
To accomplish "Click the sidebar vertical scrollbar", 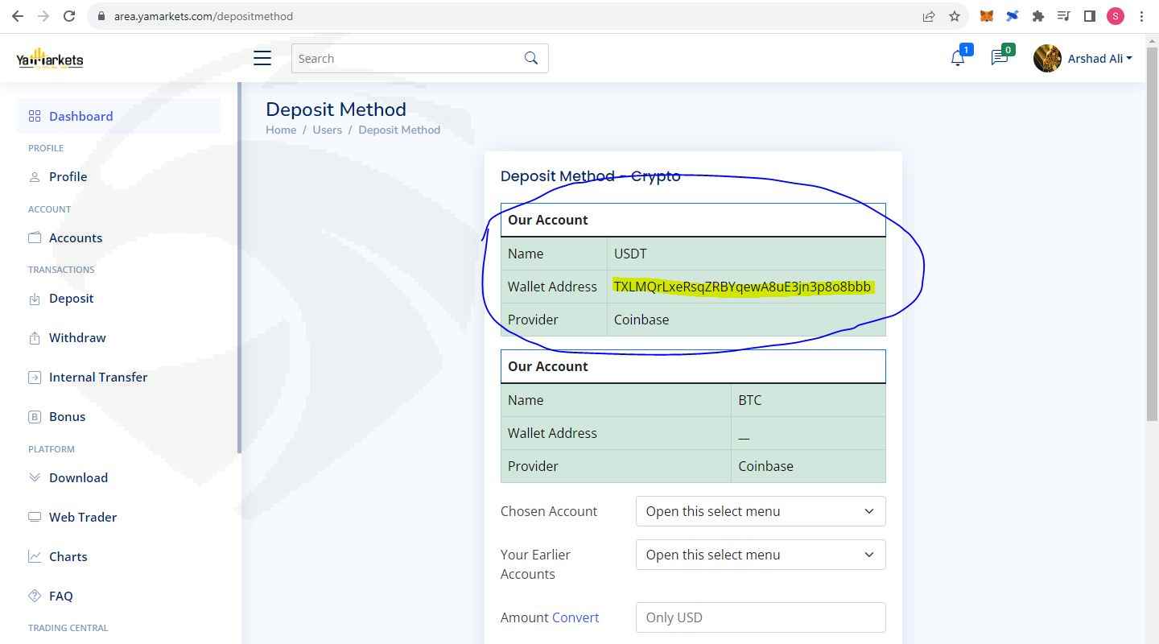I will [239, 266].
